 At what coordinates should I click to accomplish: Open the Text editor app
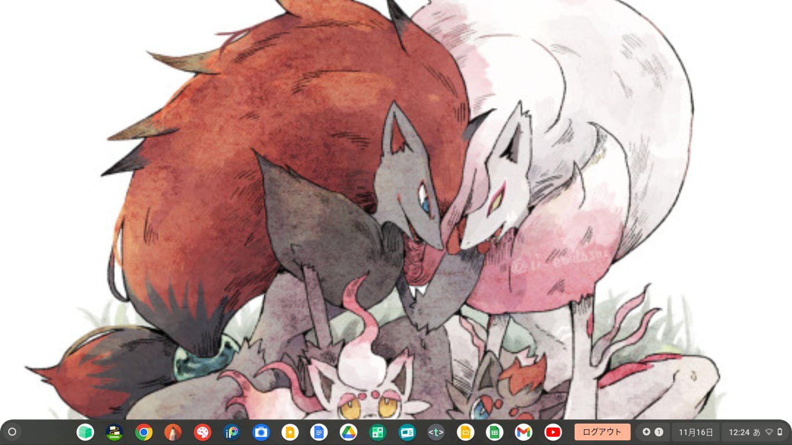coord(436,432)
